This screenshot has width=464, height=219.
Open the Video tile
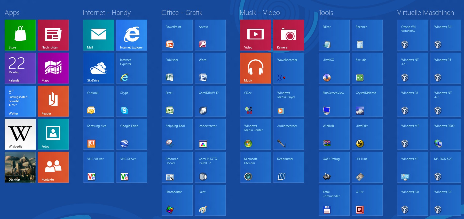point(256,35)
